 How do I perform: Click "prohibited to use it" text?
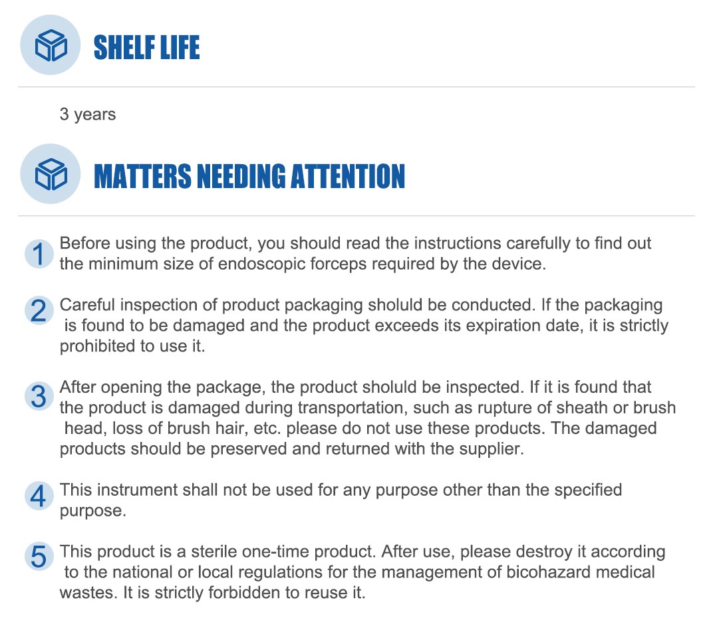click(132, 346)
